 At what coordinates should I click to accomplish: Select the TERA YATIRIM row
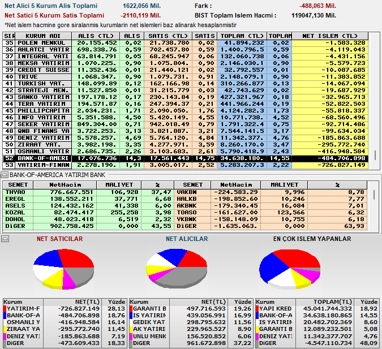(x=186, y=104)
